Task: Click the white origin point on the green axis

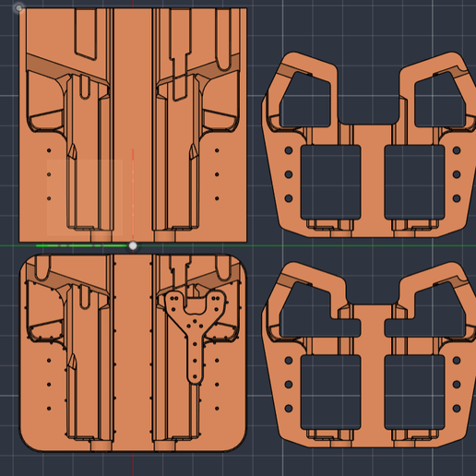Action: pyautogui.click(x=133, y=245)
